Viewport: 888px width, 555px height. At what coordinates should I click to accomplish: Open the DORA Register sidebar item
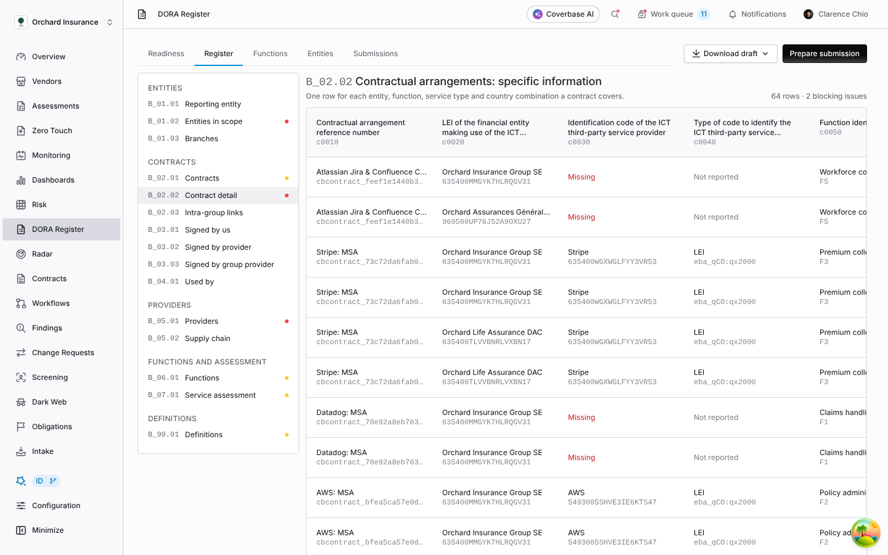pyautogui.click(x=61, y=229)
